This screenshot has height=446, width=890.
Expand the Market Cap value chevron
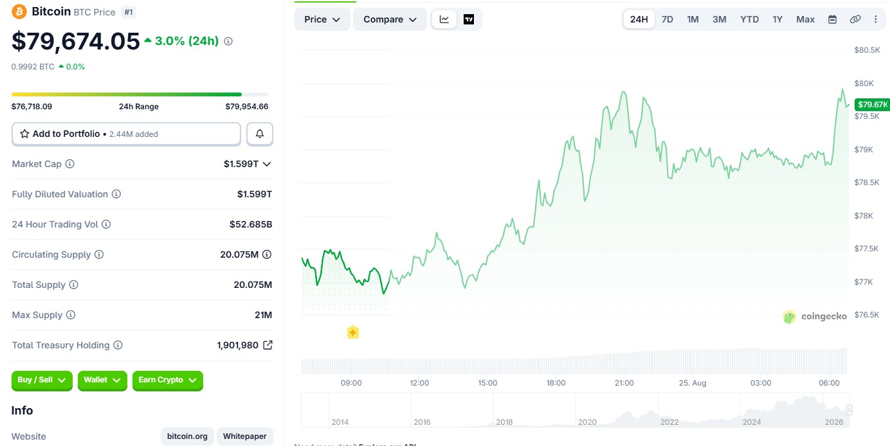click(267, 164)
